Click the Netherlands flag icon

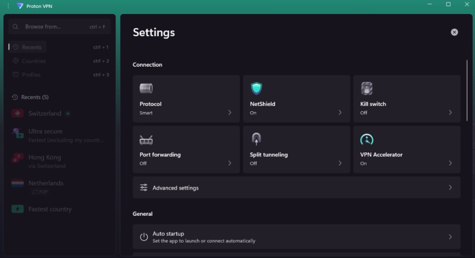coord(18,183)
